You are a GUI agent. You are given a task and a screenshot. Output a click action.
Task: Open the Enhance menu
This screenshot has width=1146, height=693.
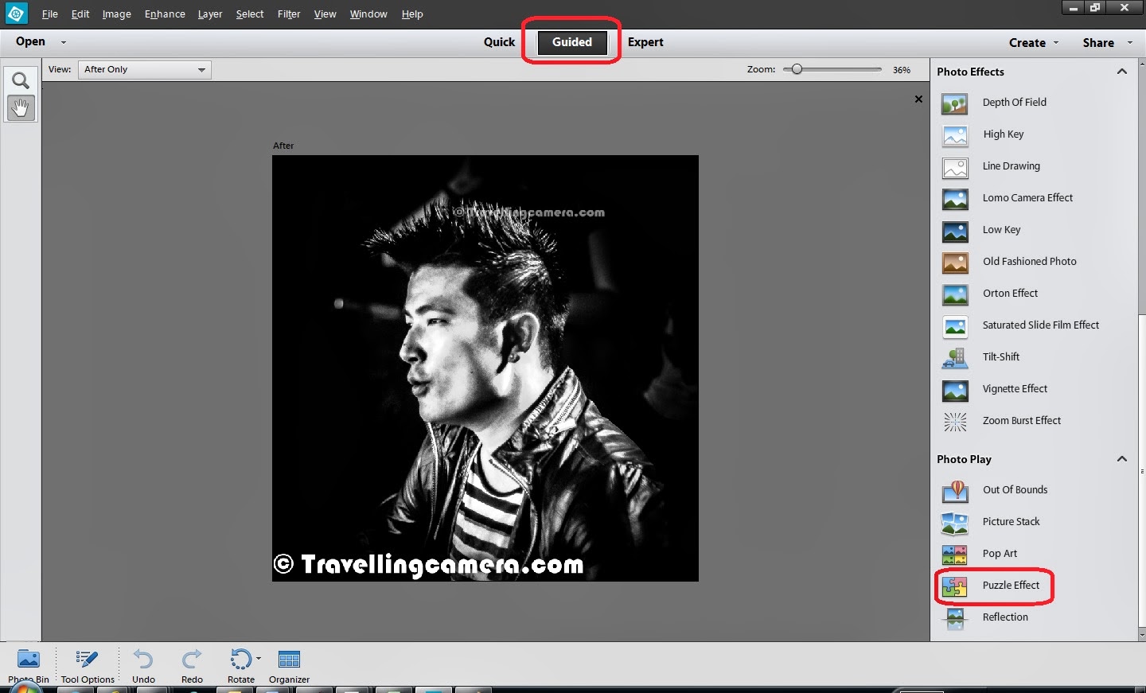click(x=165, y=14)
